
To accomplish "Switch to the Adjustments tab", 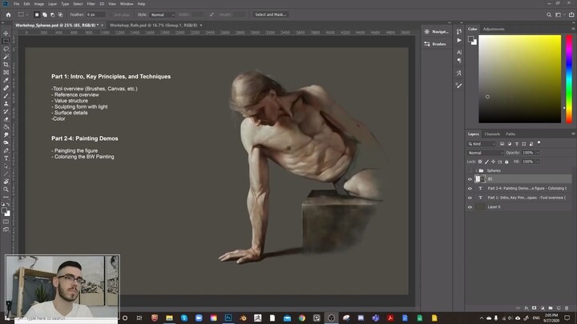I will coord(494,29).
